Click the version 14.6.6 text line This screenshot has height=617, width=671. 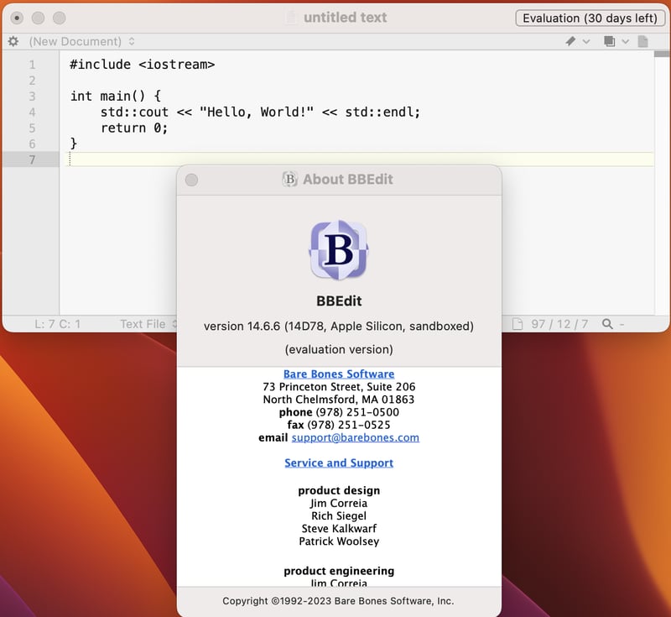(339, 327)
